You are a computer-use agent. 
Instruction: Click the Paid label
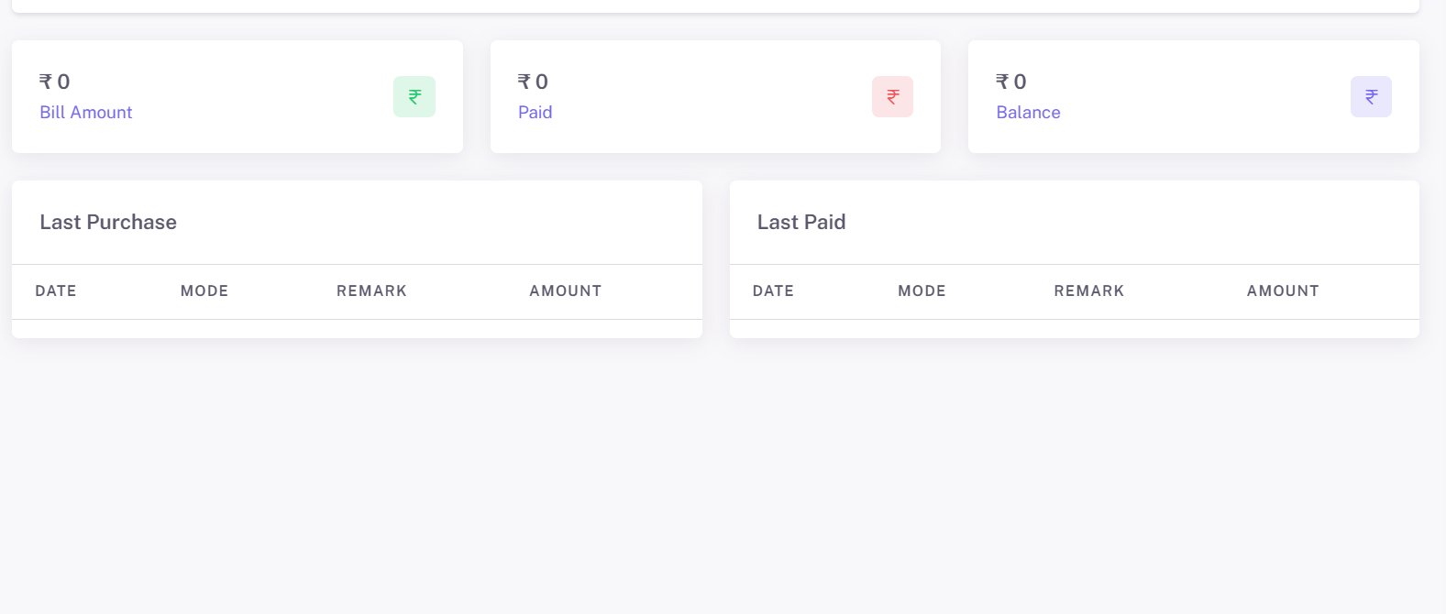click(535, 112)
